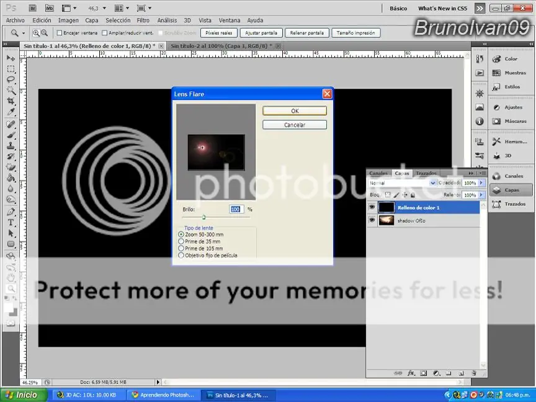Click the Rellenar pantalla button
The height and width of the screenshot is (402, 536).
pyautogui.click(x=307, y=33)
